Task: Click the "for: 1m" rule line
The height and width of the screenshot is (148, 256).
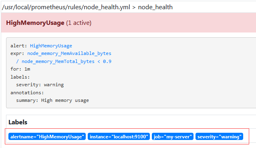Action: (20, 69)
